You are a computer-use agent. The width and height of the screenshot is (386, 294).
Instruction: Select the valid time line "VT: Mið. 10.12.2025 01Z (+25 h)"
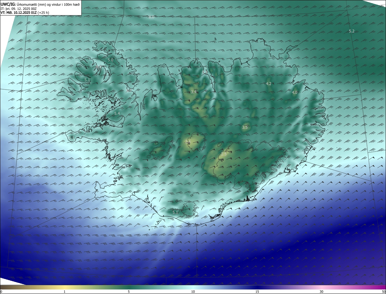(25, 13)
